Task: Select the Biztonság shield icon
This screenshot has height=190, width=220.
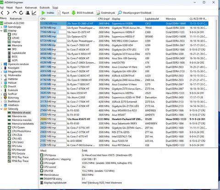Action: (x=5, y=98)
